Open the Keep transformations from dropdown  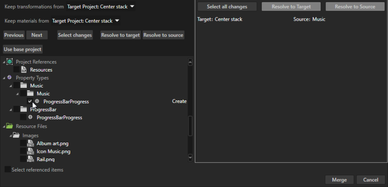pyautogui.click(x=101, y=6)
